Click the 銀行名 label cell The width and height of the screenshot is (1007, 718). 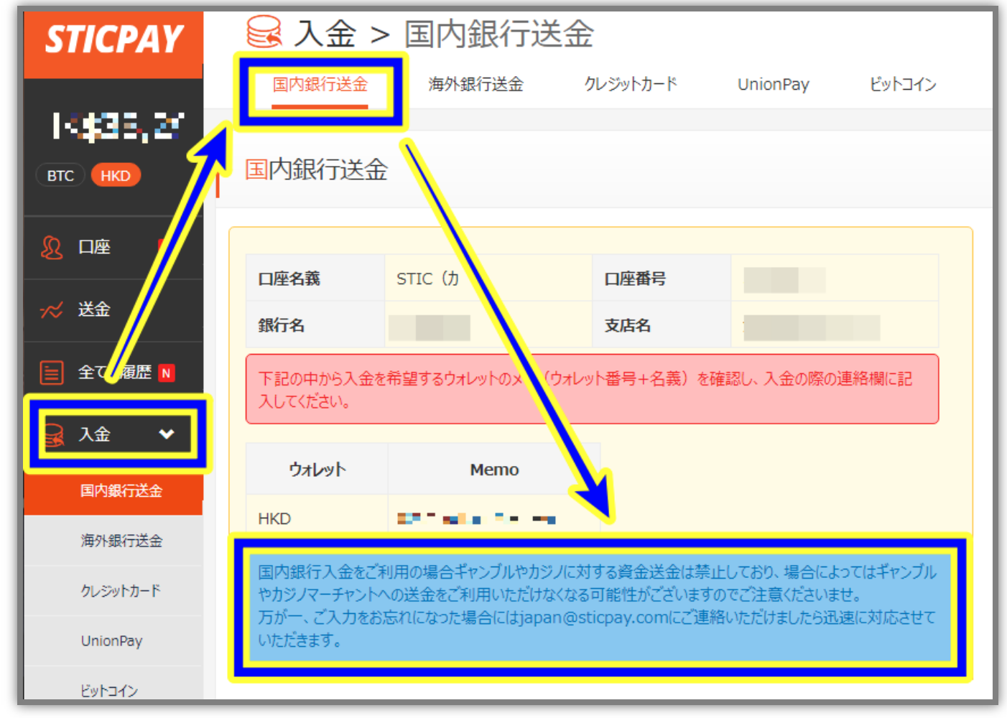click(315, 325)
